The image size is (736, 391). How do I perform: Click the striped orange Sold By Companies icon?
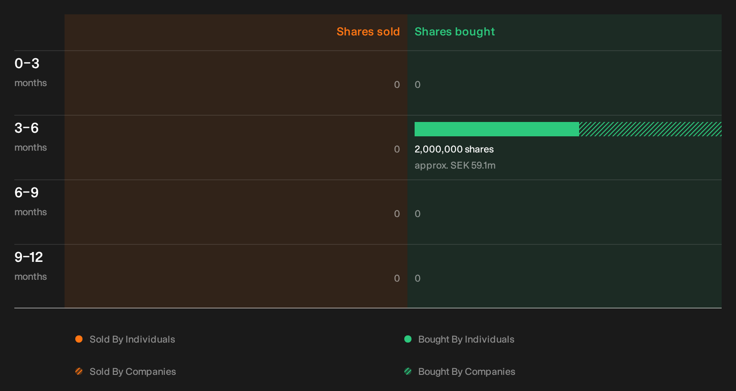[79, 371]
